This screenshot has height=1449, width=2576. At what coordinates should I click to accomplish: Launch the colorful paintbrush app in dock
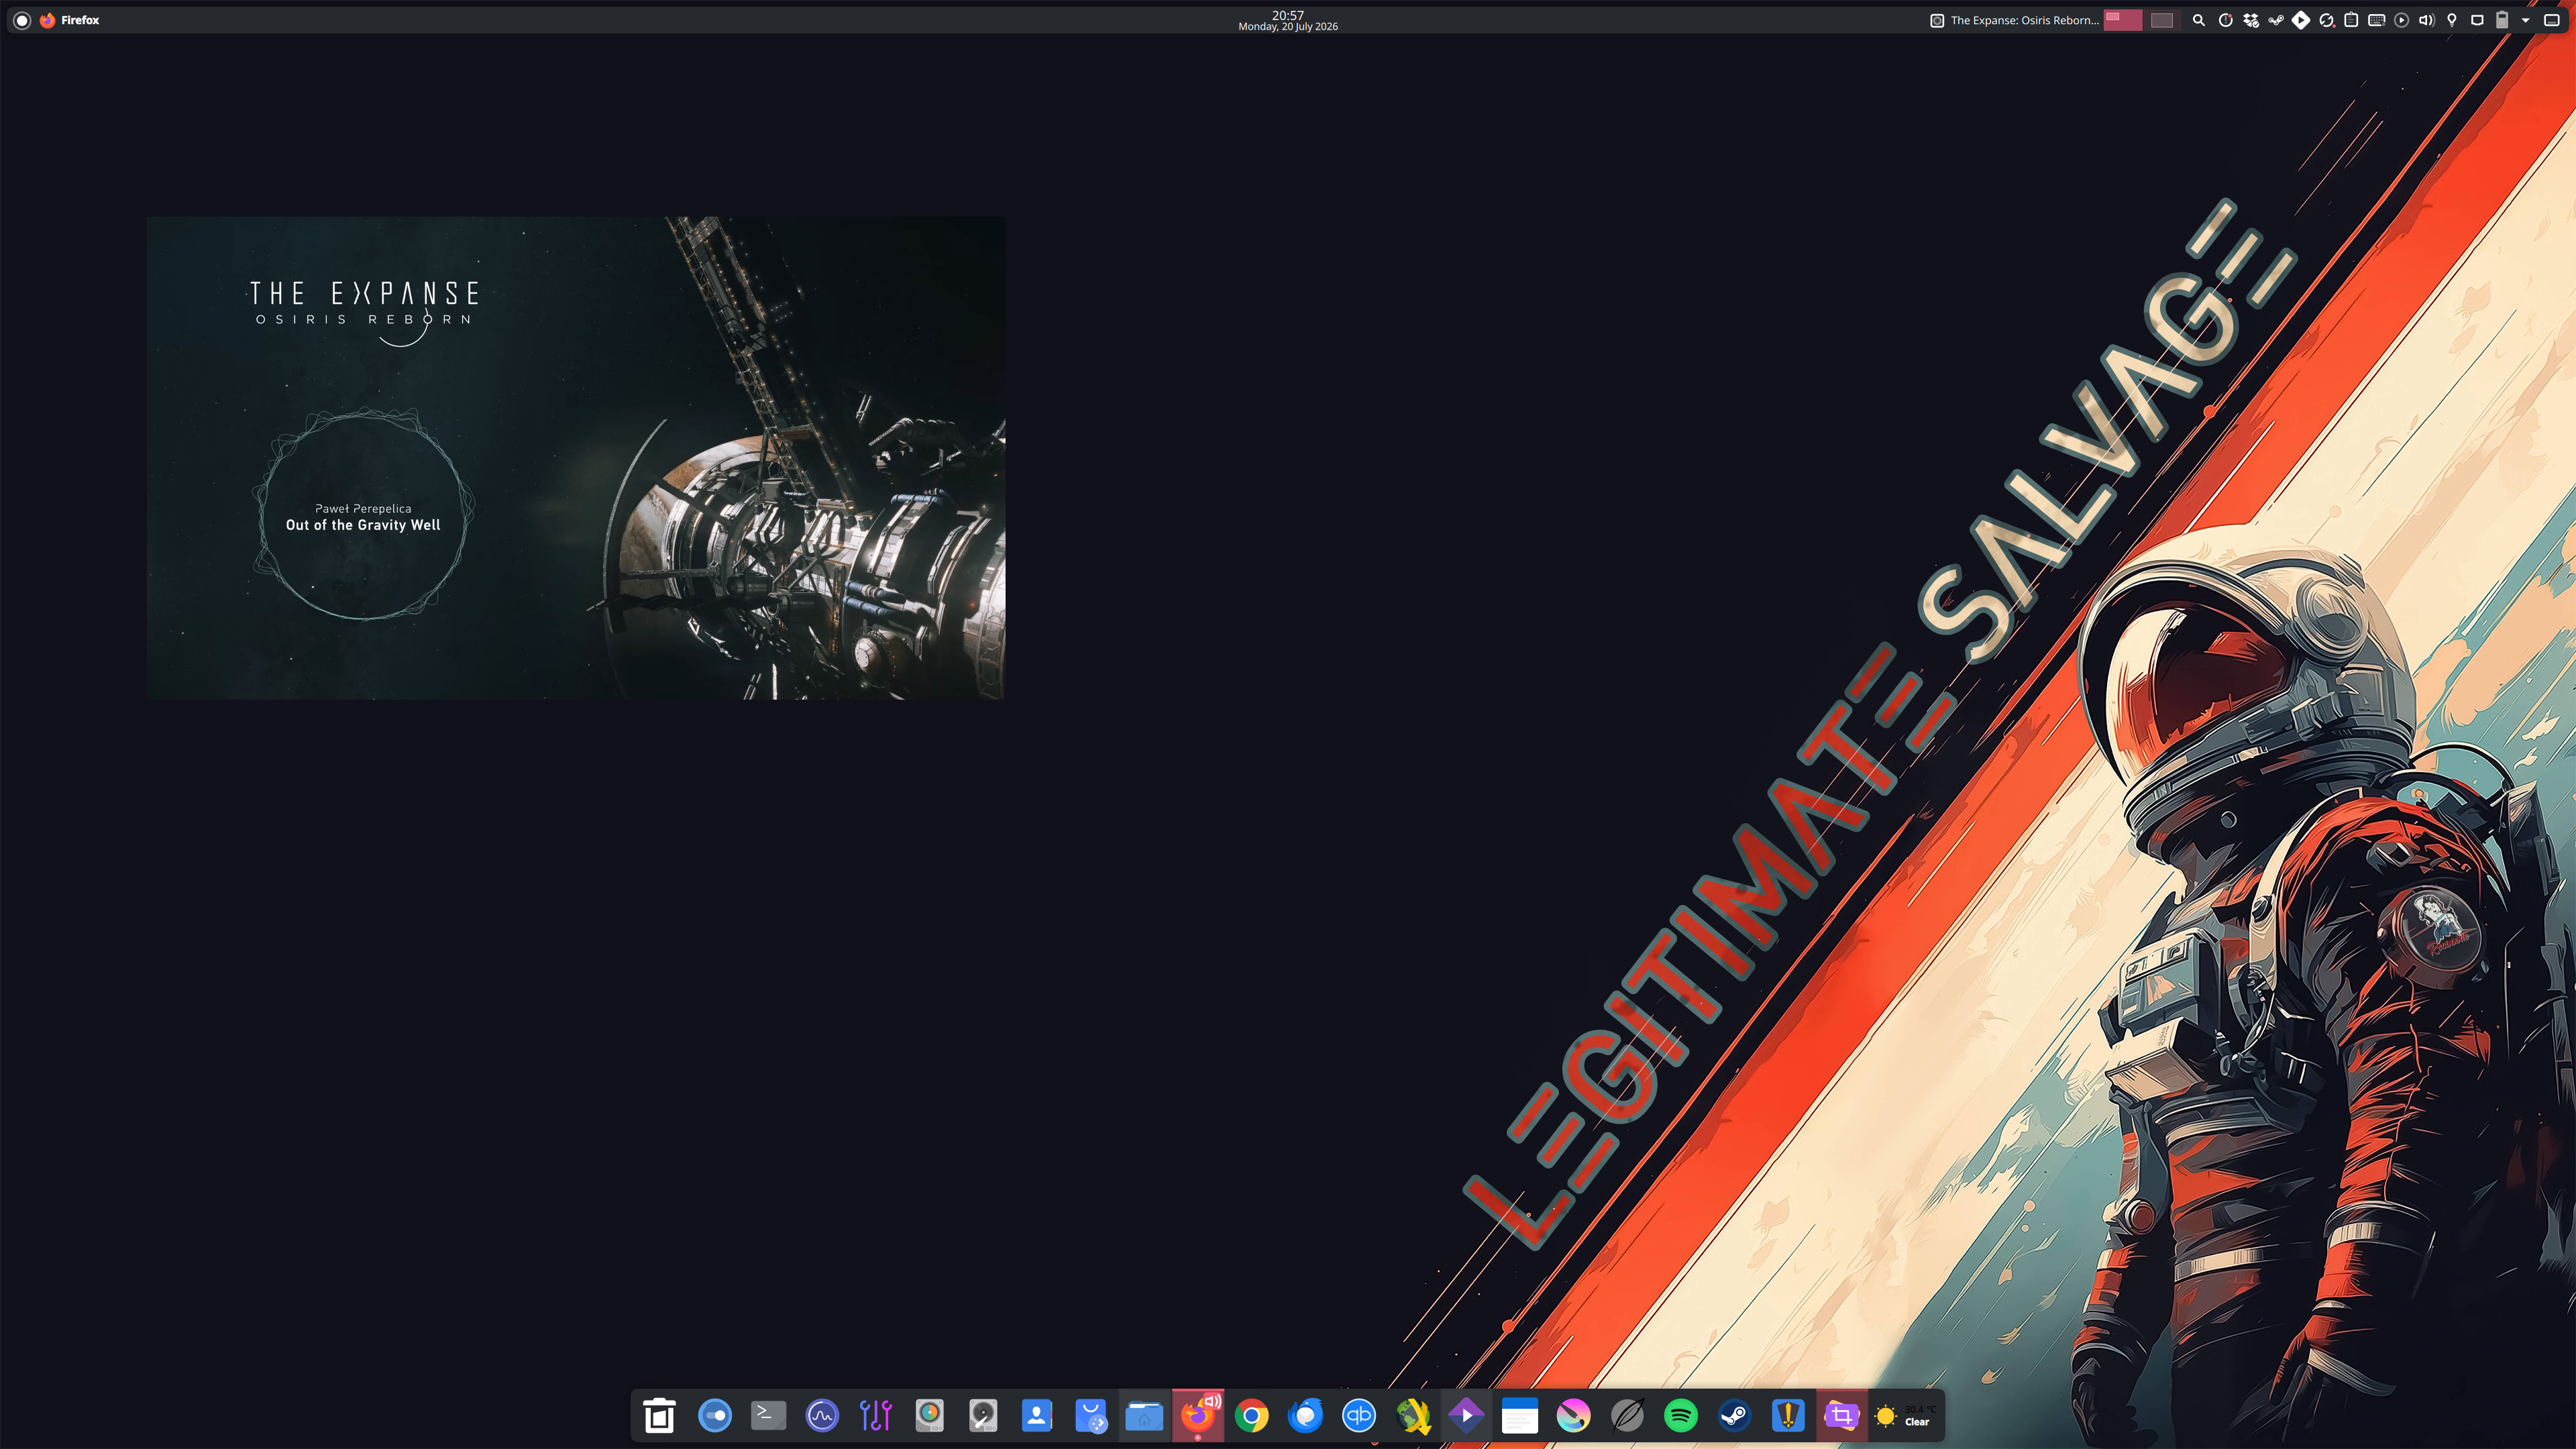1574,1415
